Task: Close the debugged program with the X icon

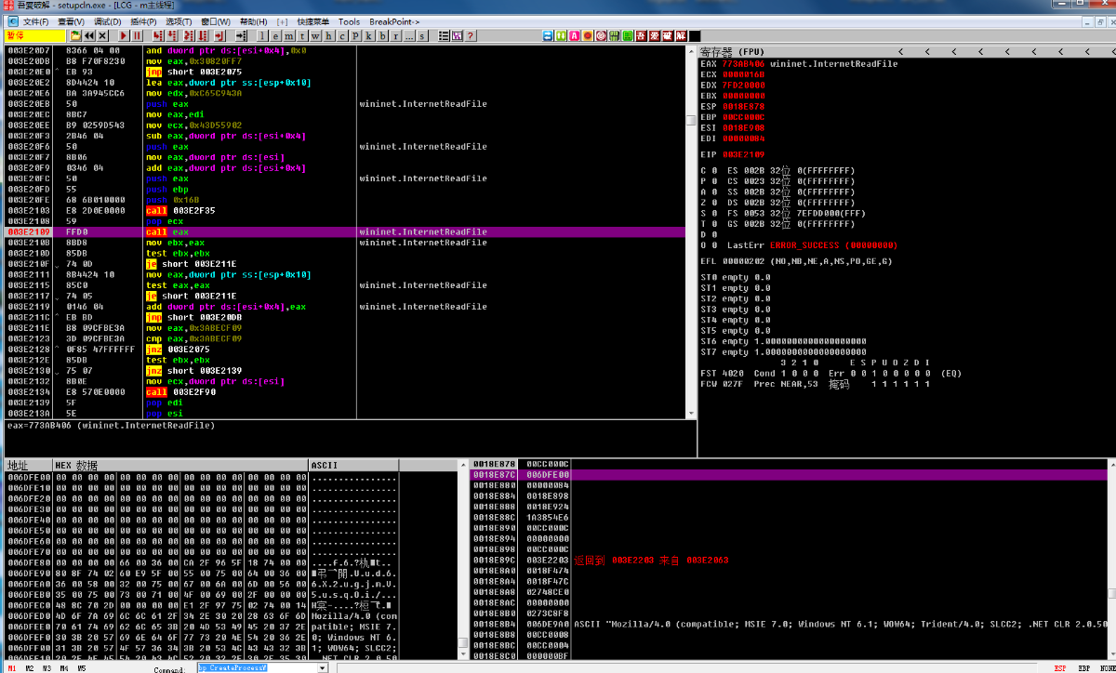Action: [102, 35]
